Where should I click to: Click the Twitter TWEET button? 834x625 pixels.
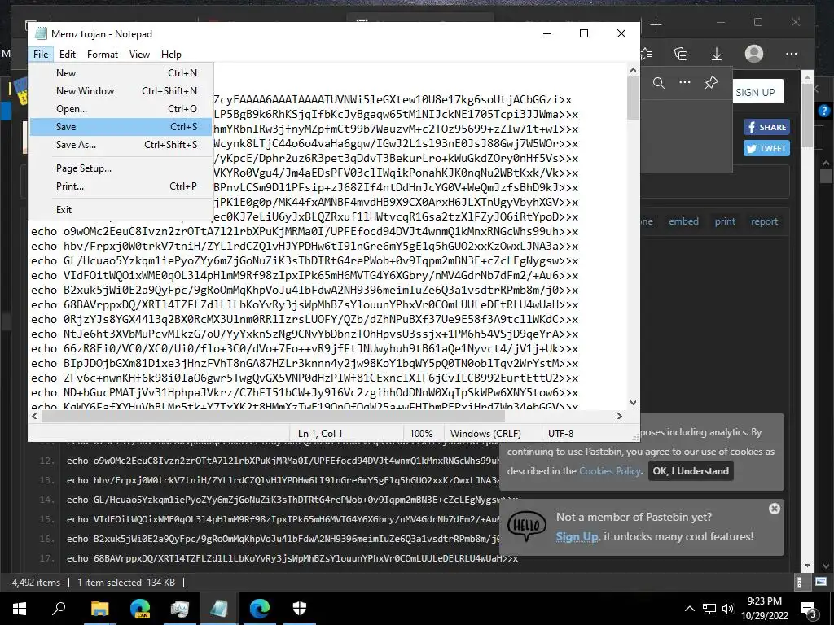(x=766, y=148)
